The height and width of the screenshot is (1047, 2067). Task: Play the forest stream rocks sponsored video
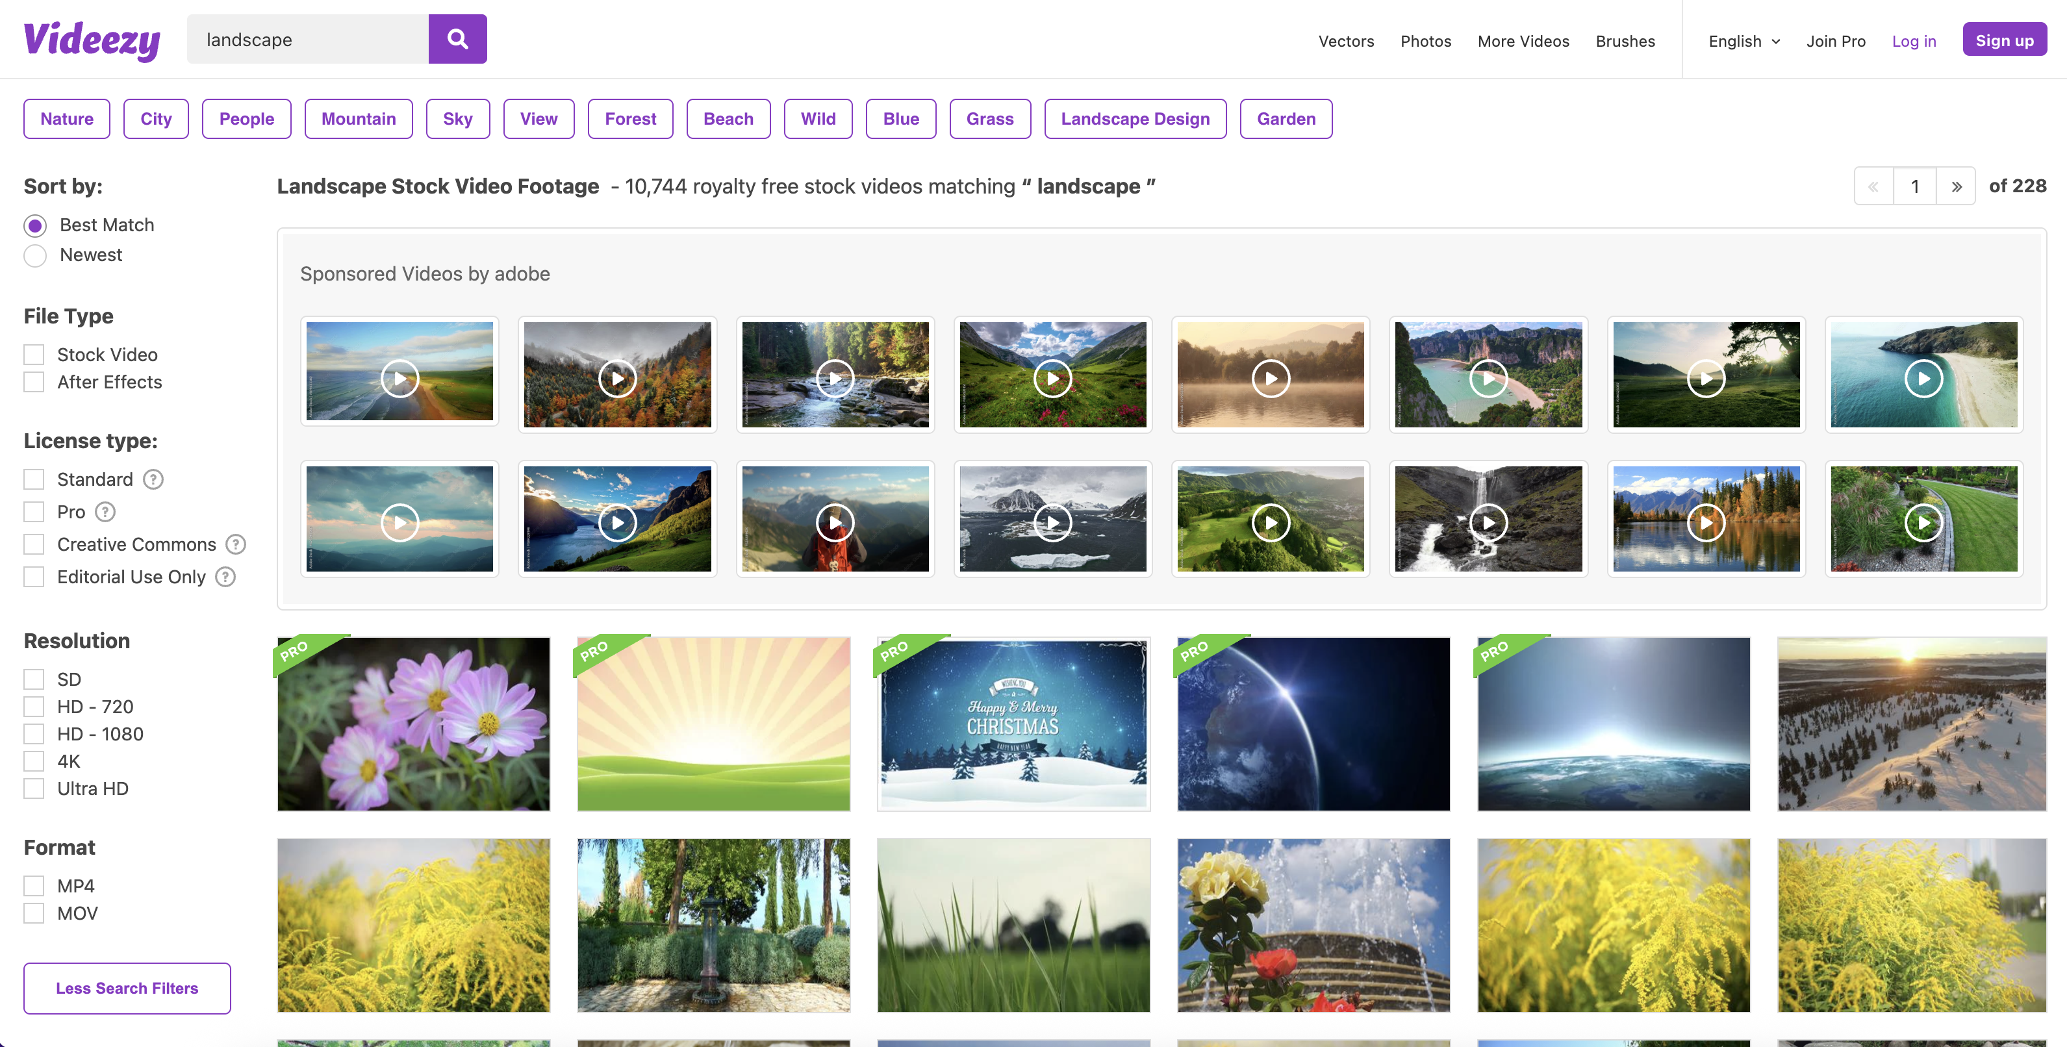click(835, 374)
